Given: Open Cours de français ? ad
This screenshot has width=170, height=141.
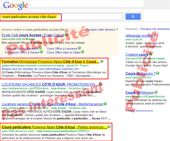Looking at the screenshot, I should coord(141,74).
